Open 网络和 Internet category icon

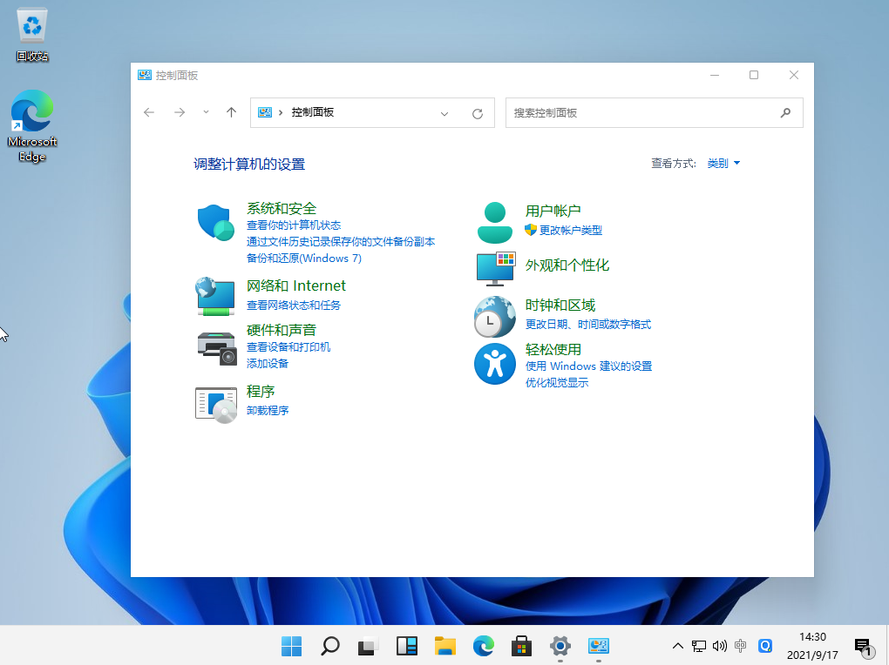(x=214, y=296)
